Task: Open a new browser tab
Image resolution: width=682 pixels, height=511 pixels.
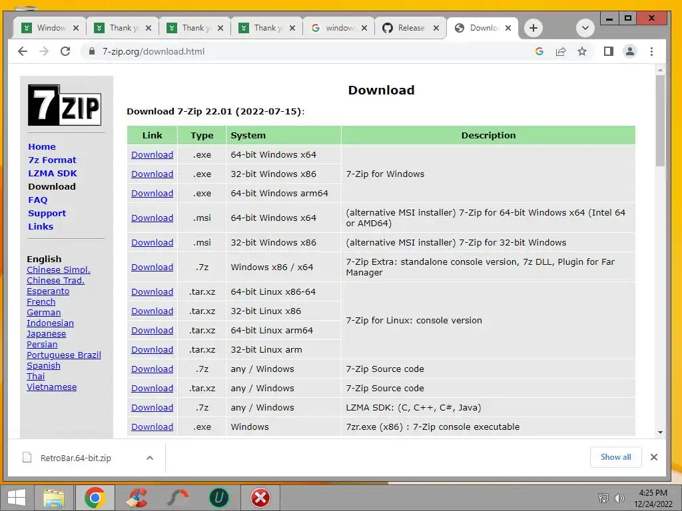Action: [533, 28]
